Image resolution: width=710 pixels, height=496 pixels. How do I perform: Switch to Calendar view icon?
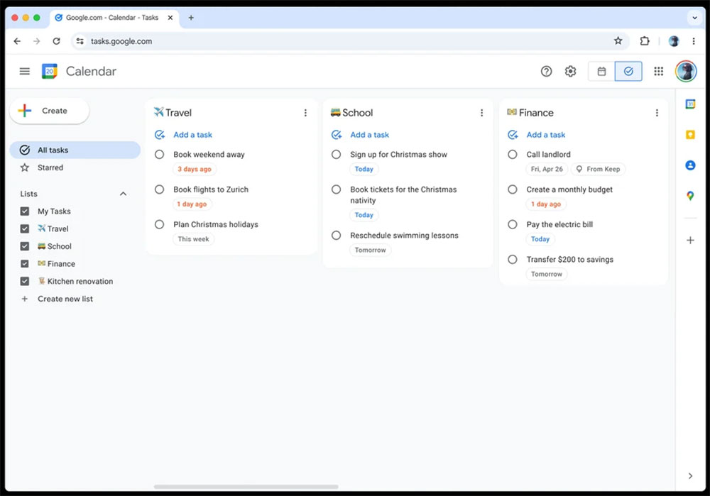coord(601,71)
